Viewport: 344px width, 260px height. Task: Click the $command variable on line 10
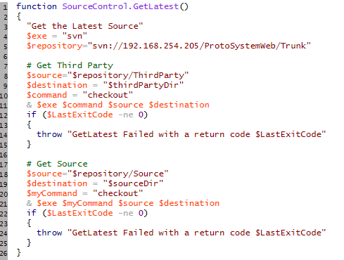tap(46, 95)
